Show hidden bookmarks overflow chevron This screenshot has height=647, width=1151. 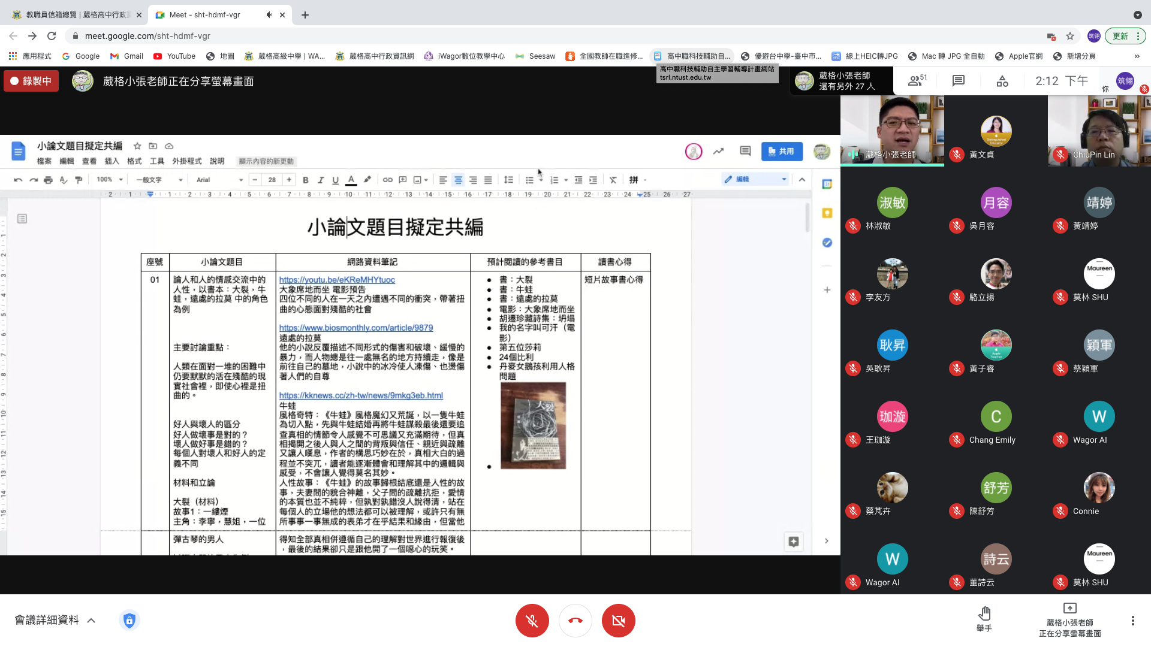click(x=1137, y=56)
